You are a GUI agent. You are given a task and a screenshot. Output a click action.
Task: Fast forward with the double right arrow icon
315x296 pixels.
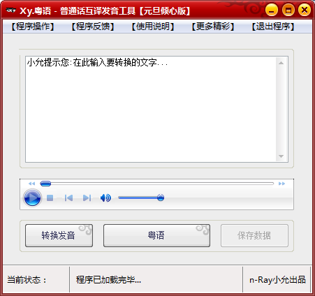[281, 184]
